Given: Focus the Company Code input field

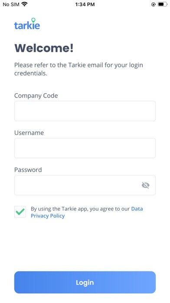Looking at the screenshot, I should pos(85,111).
